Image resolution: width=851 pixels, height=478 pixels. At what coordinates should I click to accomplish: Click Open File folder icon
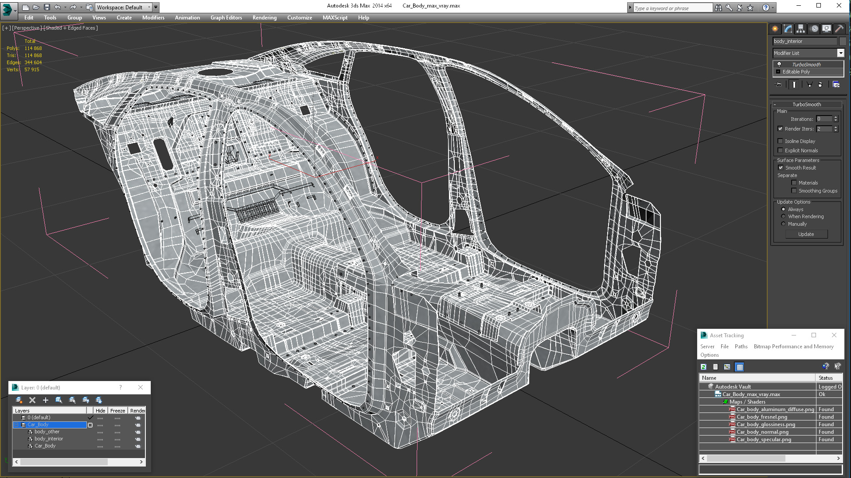pos(36,7)
